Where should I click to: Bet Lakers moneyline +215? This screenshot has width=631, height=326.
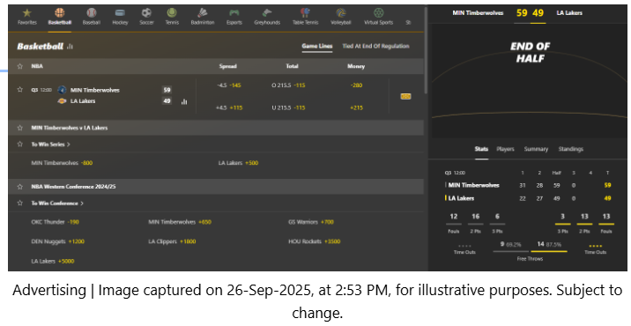pos(356,107)
